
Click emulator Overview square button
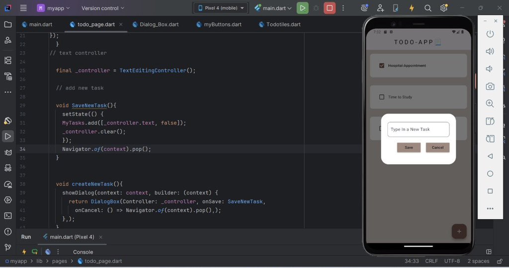pyautogui.click(x=490, y=191)
